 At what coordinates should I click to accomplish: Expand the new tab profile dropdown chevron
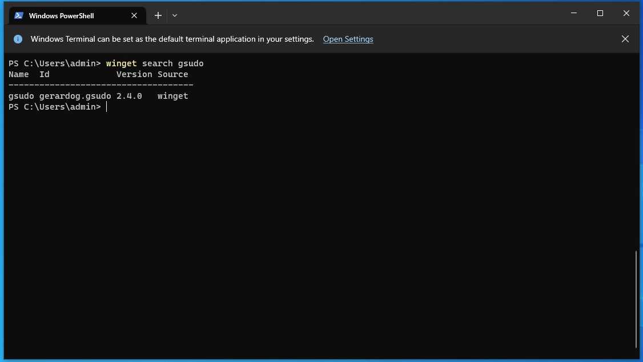tap(175, 15)
